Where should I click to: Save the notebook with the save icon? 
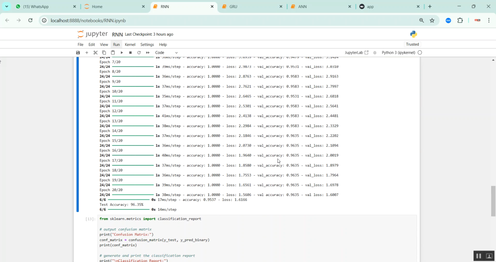click(78, 53)
